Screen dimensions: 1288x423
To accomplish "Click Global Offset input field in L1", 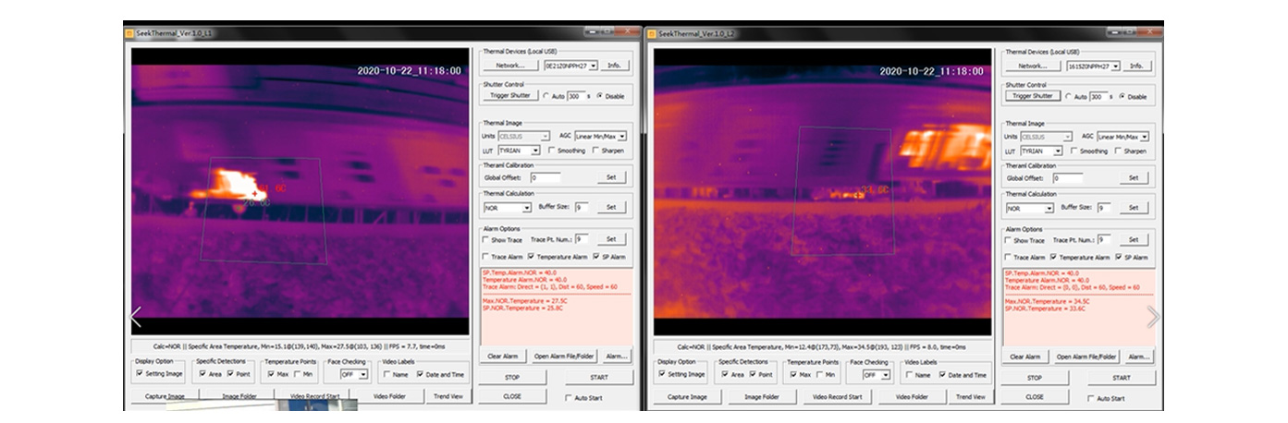I will pos(546,177).
